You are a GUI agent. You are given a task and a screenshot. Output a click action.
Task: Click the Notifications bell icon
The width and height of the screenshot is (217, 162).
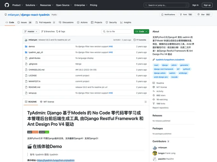(x=162, y=15)
